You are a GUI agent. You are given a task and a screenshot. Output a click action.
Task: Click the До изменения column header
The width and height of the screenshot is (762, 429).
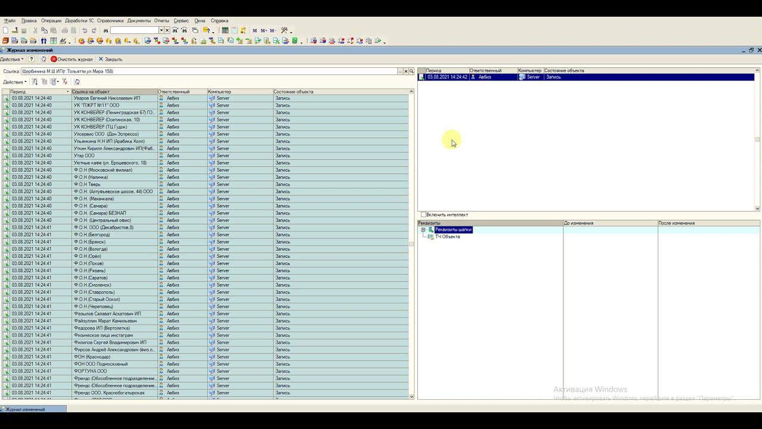click(610, 223)
